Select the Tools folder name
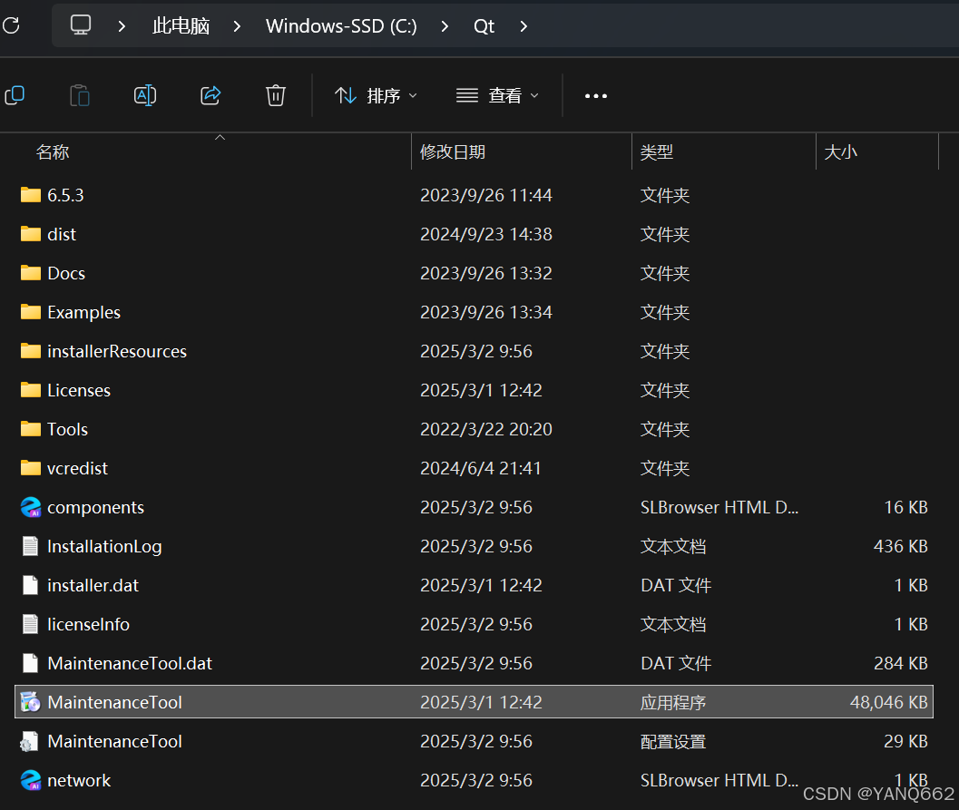959x810 pixels. (67, 429)
